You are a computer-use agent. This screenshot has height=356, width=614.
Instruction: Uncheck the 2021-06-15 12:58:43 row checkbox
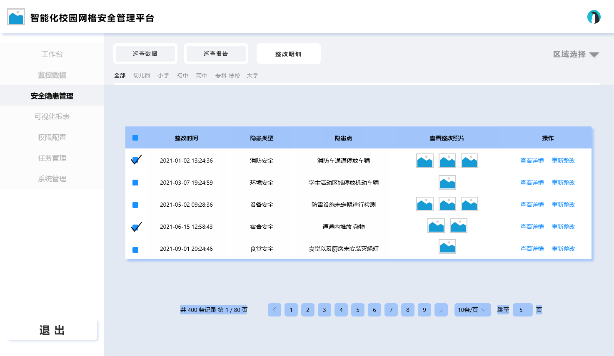coord(135,227)
